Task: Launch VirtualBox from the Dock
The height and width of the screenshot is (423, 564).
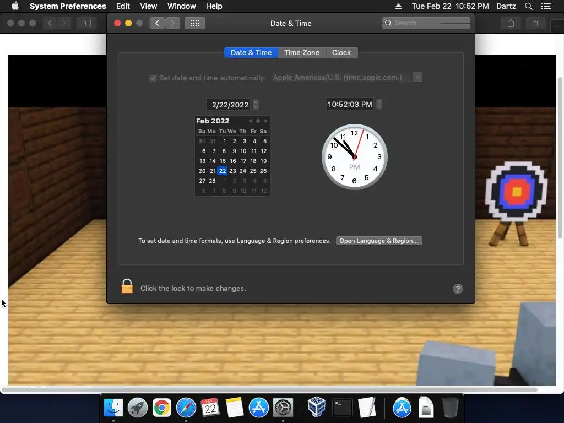Action: (317, 407)
